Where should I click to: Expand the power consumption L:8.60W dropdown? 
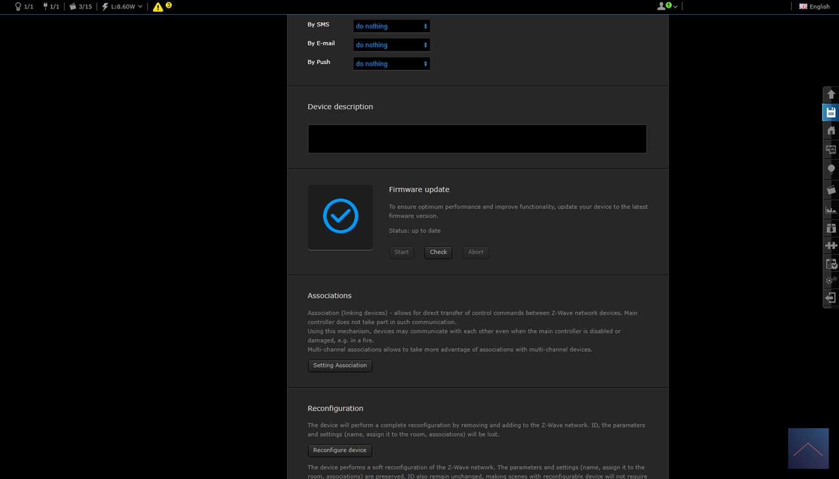[x=122, y=6]
